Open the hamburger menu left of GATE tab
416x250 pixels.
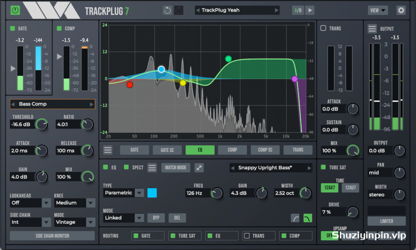(x=108, y=150)
